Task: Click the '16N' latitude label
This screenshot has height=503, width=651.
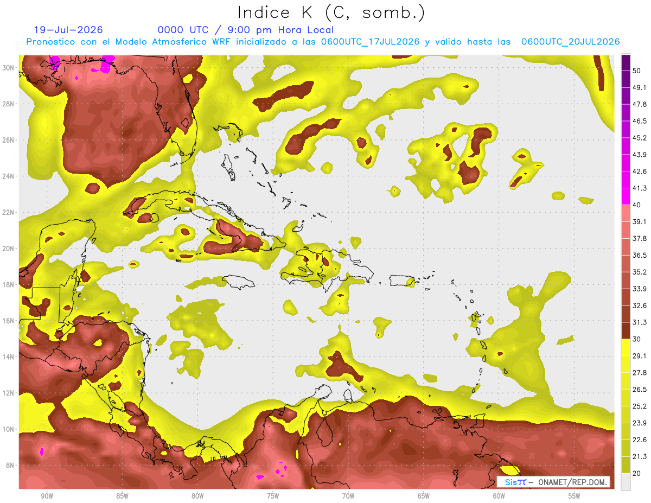Action: coord(9,321)
